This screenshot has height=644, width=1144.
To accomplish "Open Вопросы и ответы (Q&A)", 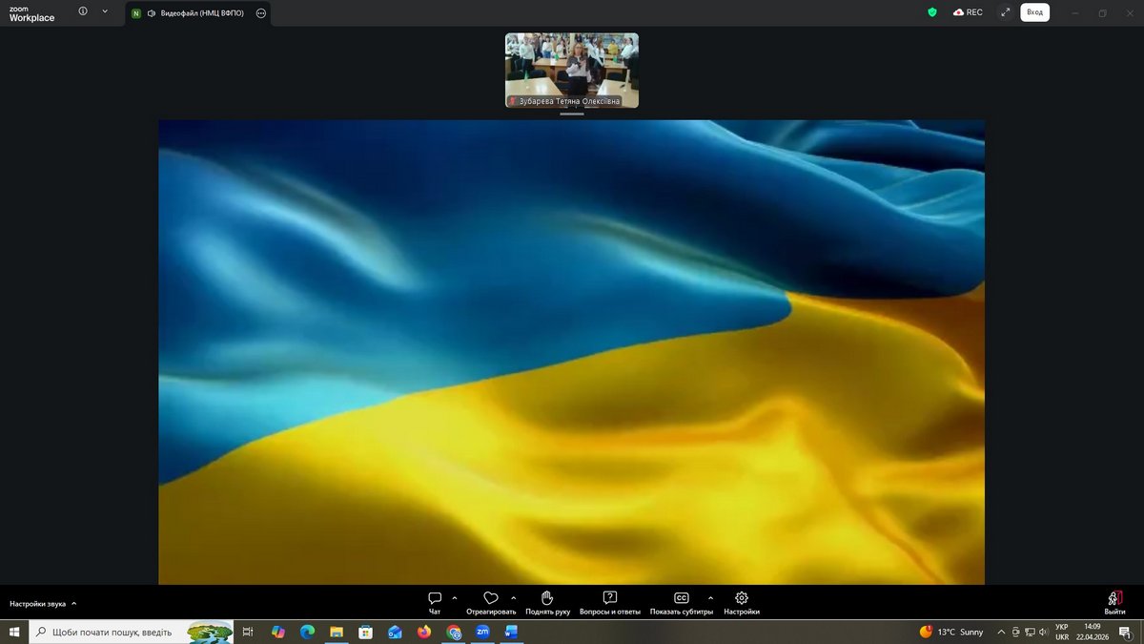I will (610, 599).
